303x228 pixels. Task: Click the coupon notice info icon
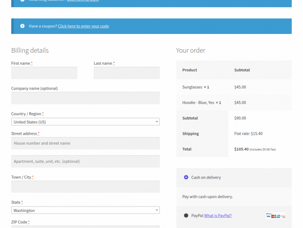click(22, 26)
